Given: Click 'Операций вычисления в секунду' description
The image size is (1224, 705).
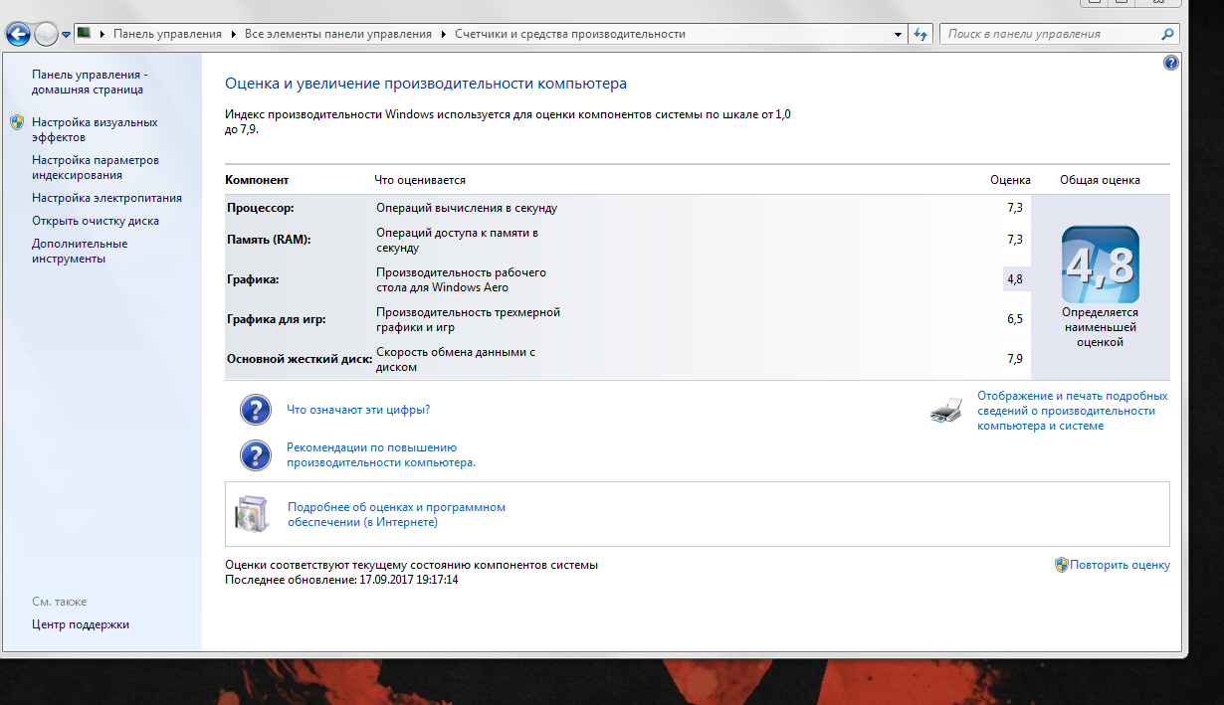Looking at the screenshot, I should pyautogui.click(x=467, y=208).
